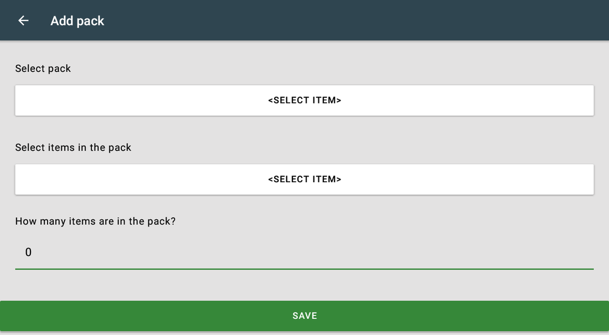609x335 pixels.
Task: Click left edge of the first SELECT ITEM box
Action: coord(23,100)
